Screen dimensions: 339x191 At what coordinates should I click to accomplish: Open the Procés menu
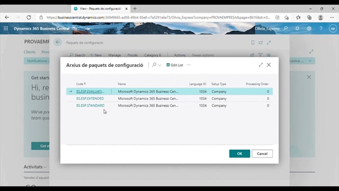tap(132, 55)
